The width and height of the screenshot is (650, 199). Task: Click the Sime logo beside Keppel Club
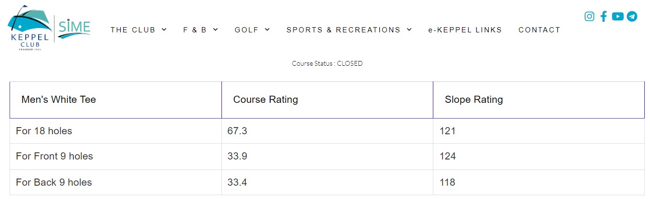(x=74, y=29)
